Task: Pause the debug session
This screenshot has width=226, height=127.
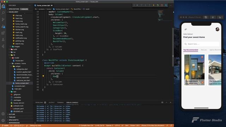Action: (137, 5)
